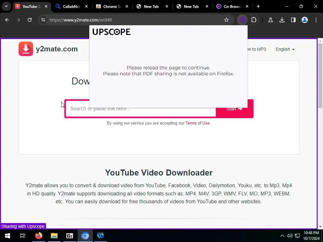This screenshot has height=242, width=323.
Task: Click the page vertical scrollbar thumb
Action: coord(320,76)
